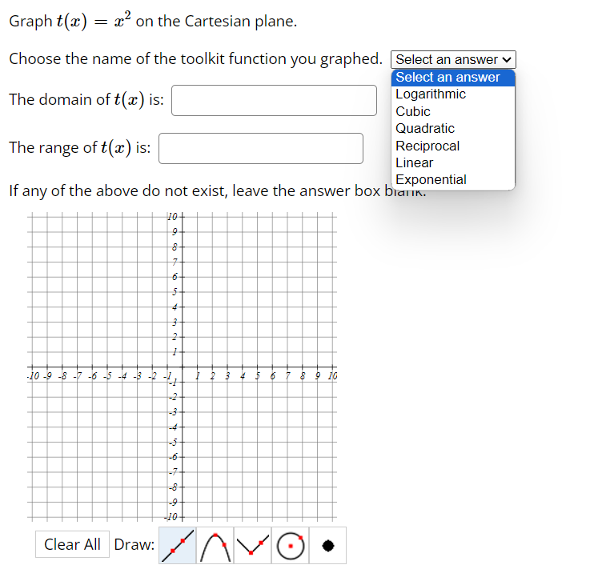Choose Logarithmic from the dropdown list

click(x=453, y=94)
